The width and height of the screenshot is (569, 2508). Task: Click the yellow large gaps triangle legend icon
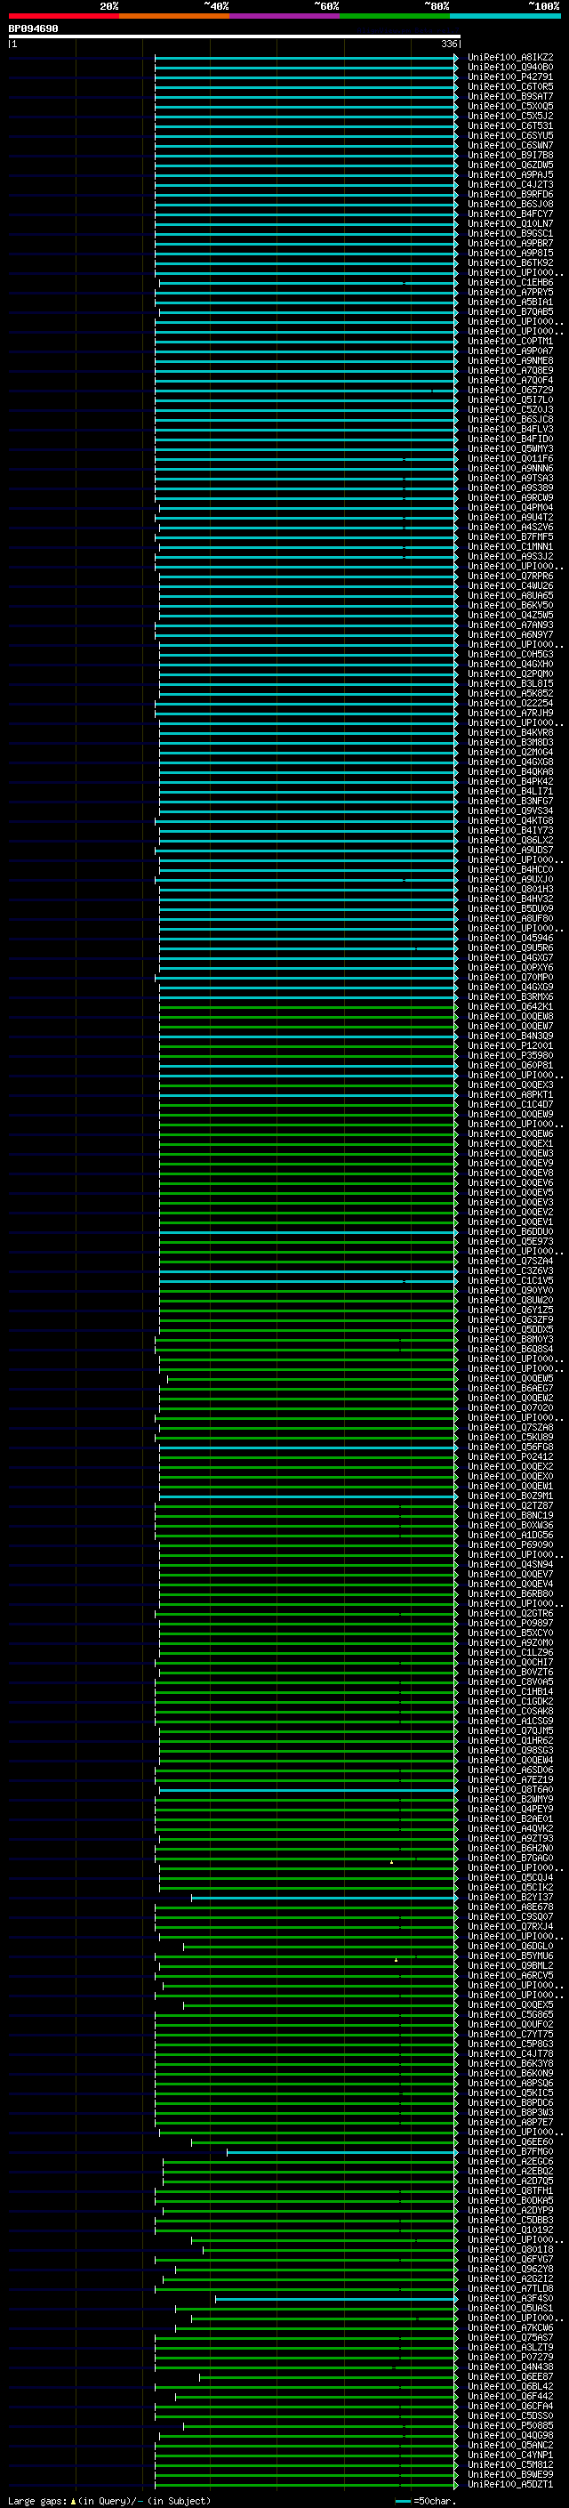click(73, 2501)
